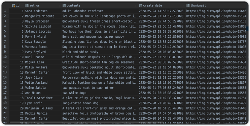Screen dimensions: 250x126
Task: Click the thumbnail column table icon
Action: tap(188, 6)
